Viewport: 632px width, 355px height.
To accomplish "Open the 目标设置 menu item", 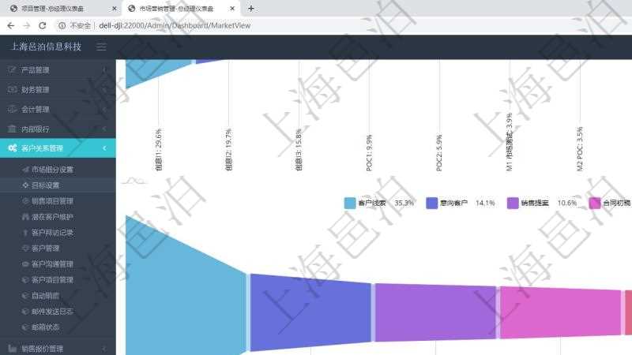I will pos(45,185).
